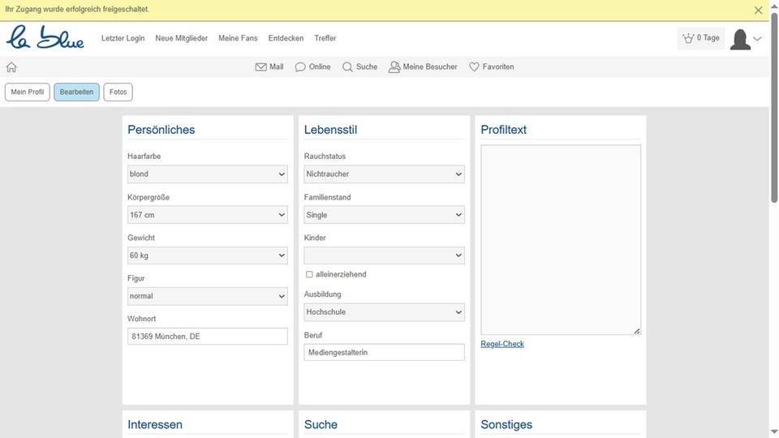The width and height of the screenshot is (779, 438).
Task: Dismiss the yellow notification banner
Action: point(759,11)
